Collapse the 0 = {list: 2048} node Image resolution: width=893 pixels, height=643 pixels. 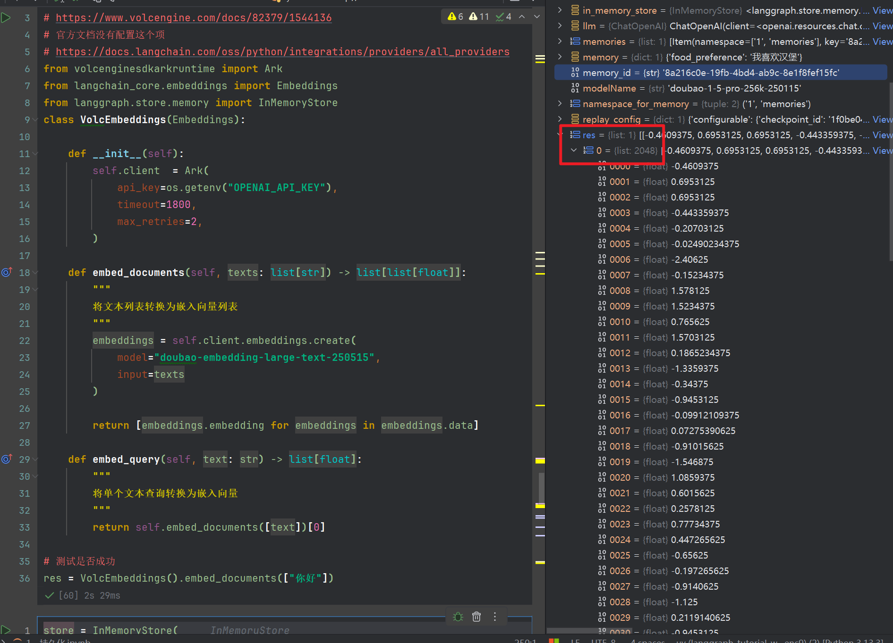(574, 150)
